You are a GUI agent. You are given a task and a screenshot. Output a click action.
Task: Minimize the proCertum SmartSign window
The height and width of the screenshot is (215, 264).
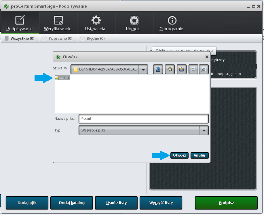[x=248, y=7]
